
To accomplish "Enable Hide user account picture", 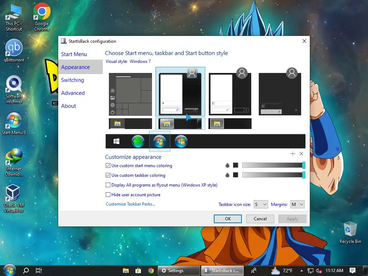I will [x=108, y=194].
